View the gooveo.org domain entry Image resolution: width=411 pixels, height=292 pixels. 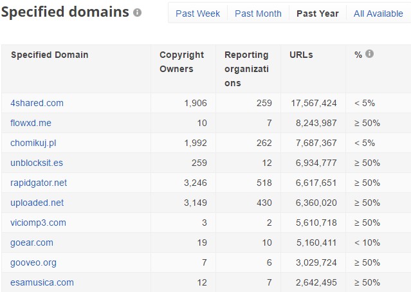coord(34,262)
